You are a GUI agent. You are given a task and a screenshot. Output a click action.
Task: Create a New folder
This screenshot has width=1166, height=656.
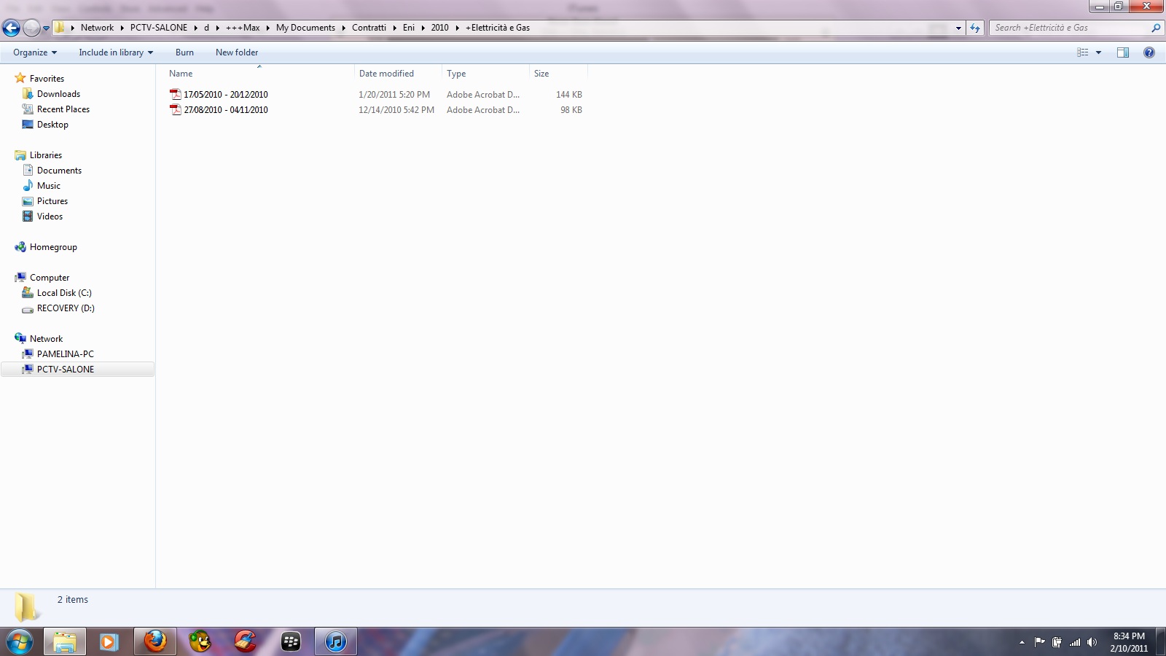(x=237, y=52)
